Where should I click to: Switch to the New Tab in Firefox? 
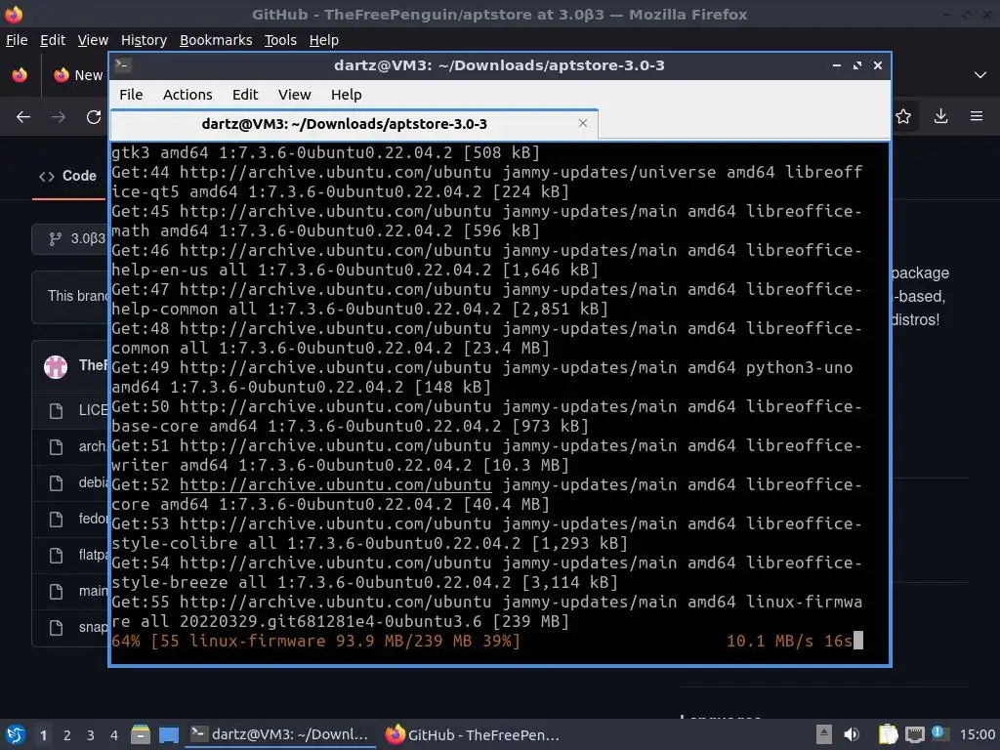click(x=78, y=75)
